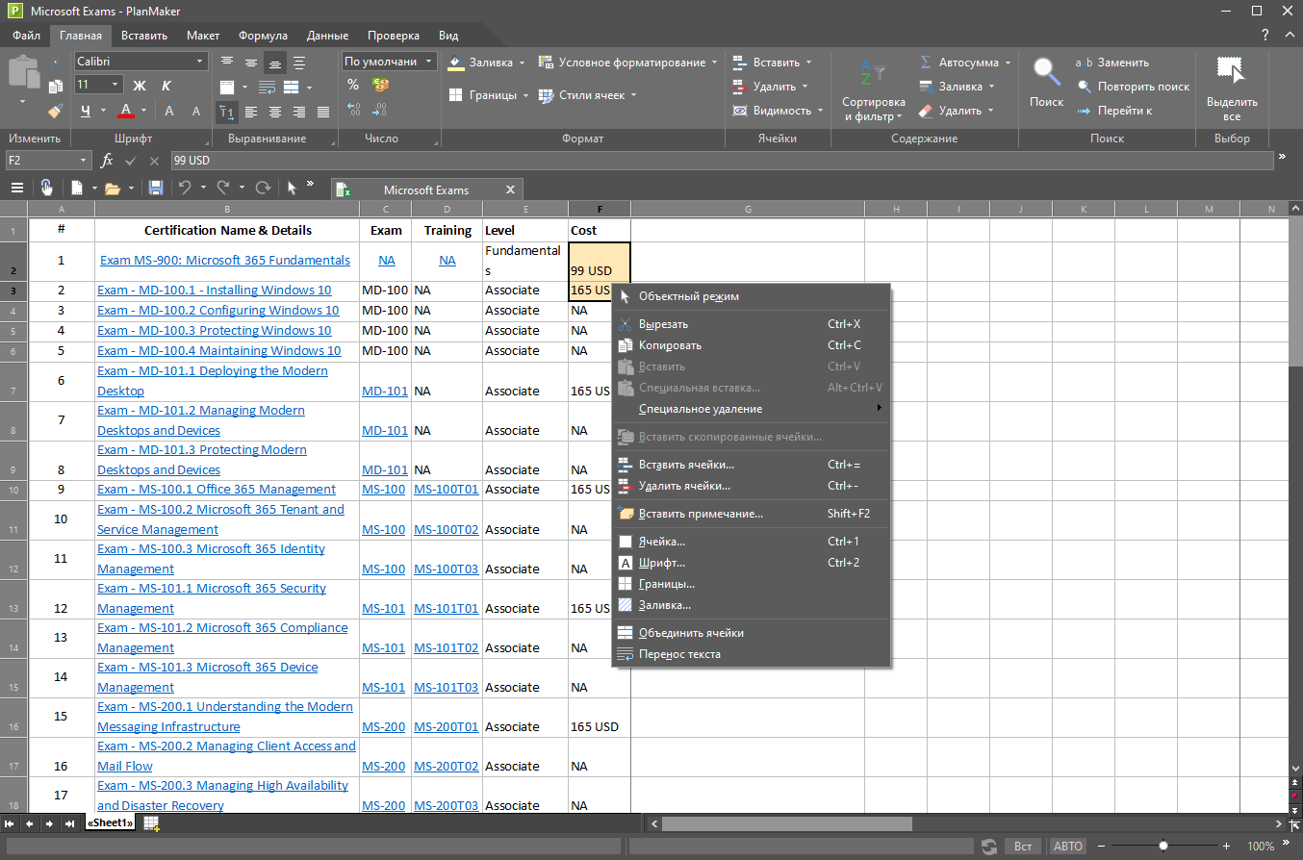Click the zoom slider handle in status bar

click(x=1163, y=847)
